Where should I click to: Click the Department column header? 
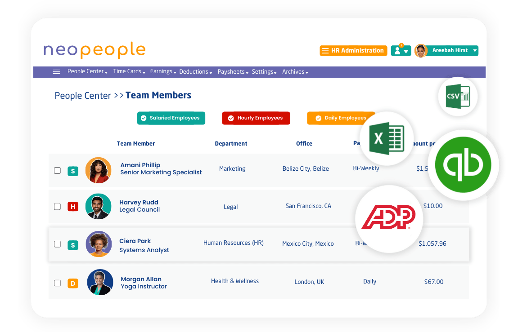231,144
